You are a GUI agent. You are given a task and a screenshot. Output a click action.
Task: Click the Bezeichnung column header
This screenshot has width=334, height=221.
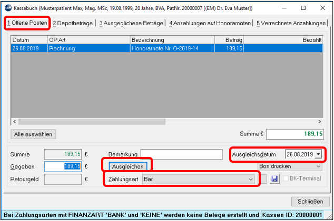172,40
